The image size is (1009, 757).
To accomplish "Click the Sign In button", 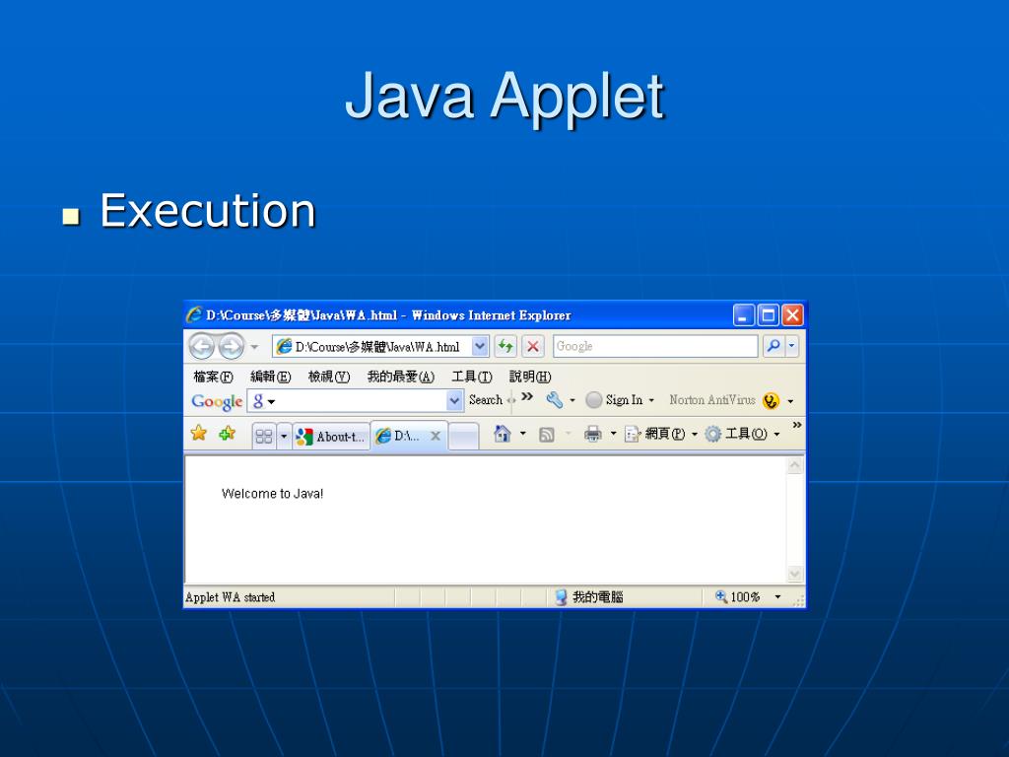I will 614,400.
